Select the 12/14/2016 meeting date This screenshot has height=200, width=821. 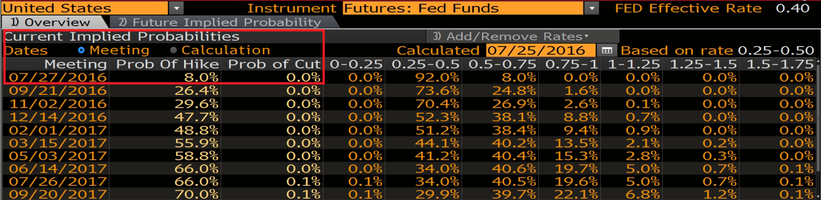coord(58,117)
